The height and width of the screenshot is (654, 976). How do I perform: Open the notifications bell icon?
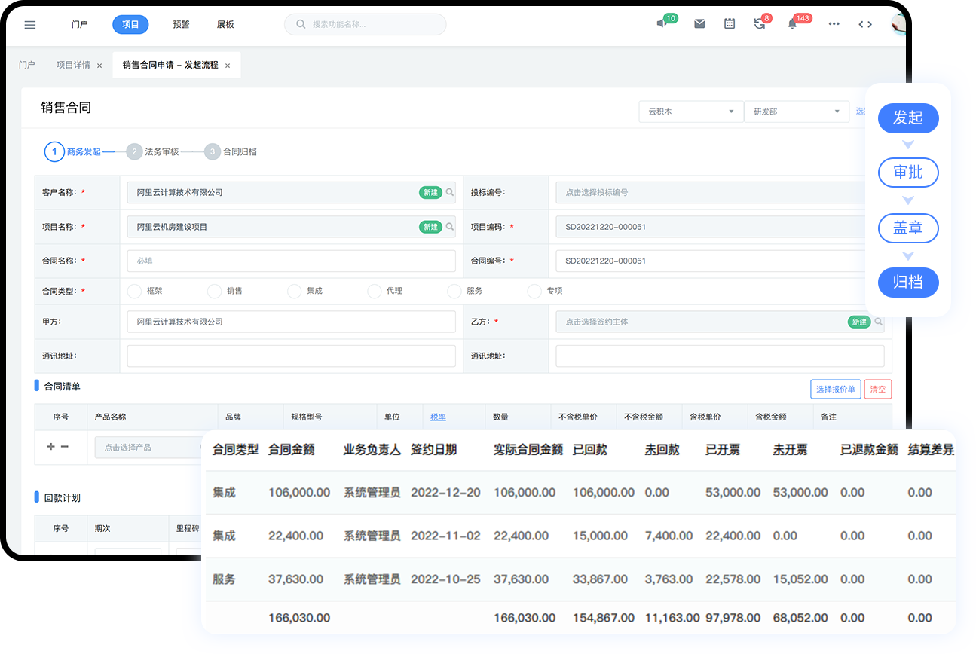tap(792, 24)
